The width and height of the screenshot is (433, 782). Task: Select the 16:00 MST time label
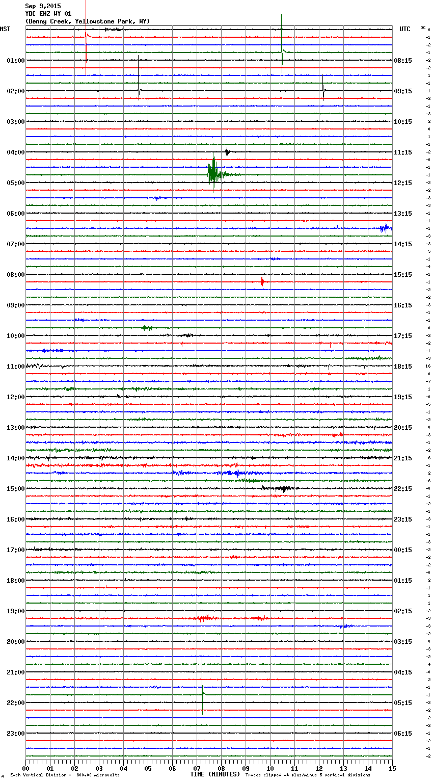point(16,519)
